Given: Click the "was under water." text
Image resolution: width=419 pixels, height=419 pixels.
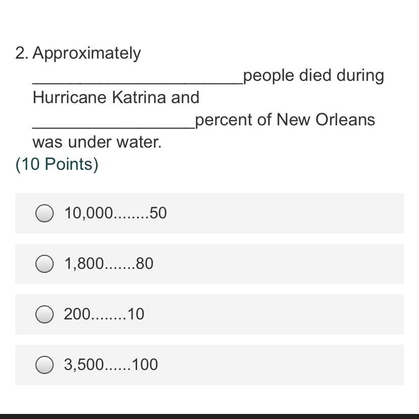Looking at the screenshot, I should pyautogui.click(x=97, y=142).
